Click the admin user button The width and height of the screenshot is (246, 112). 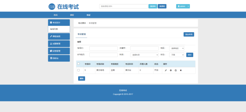[181, 6]
